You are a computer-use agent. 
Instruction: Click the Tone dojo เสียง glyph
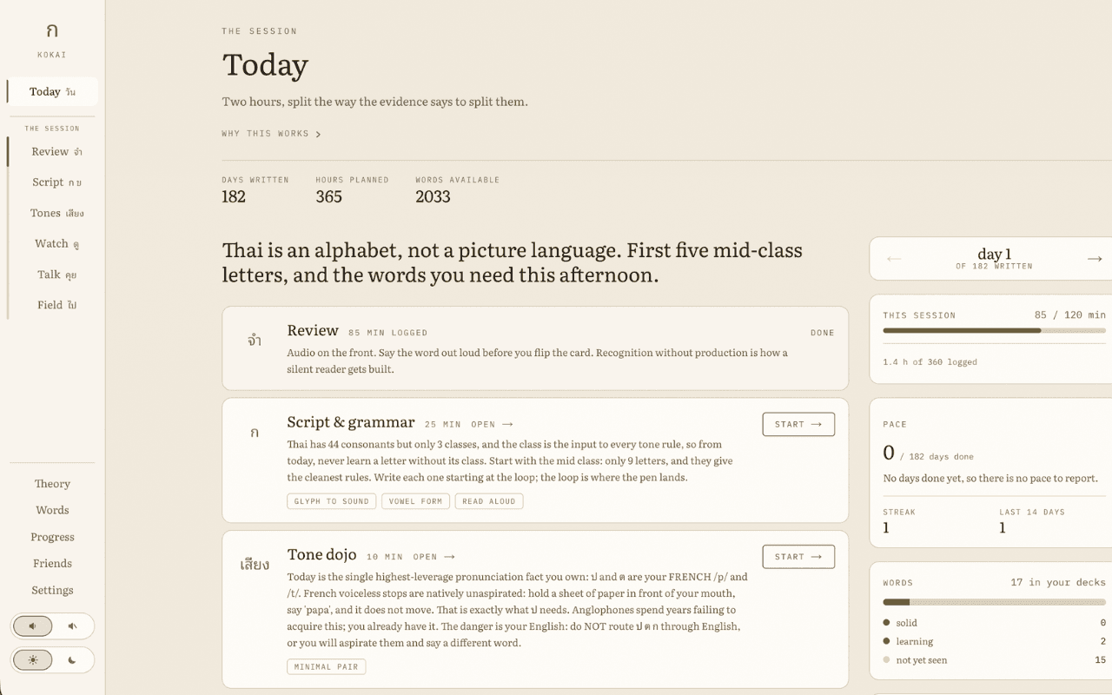[x=255, y=565]
